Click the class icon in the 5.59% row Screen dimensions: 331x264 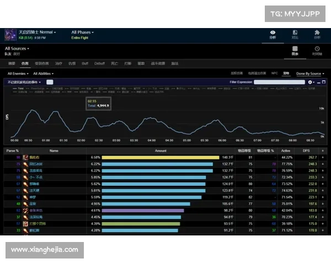point(25,197)
